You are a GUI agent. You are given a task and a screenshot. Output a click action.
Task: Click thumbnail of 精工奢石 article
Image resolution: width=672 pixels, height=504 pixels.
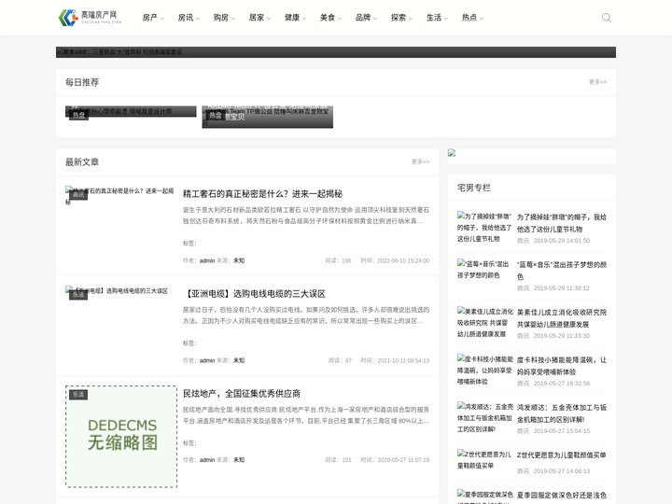point(119,195)
